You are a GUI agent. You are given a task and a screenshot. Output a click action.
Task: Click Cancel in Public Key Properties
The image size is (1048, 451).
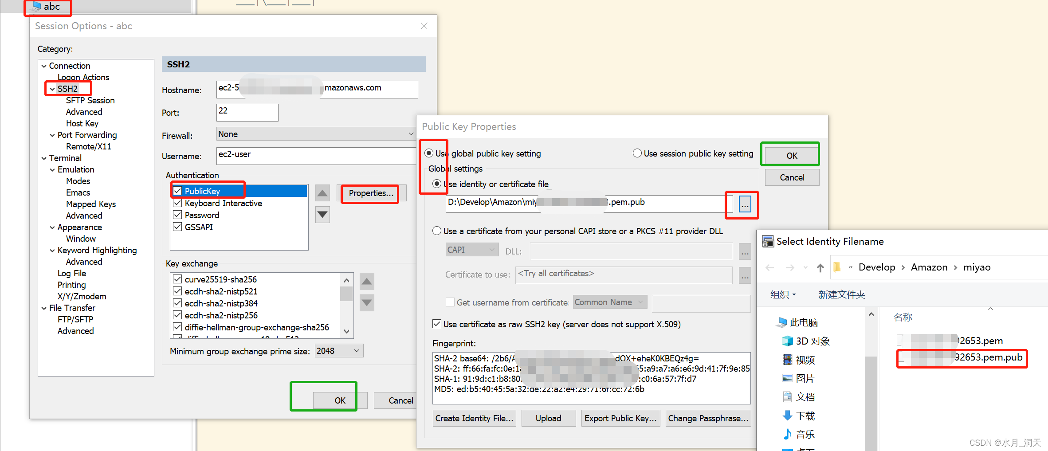(x=792, y=177)
